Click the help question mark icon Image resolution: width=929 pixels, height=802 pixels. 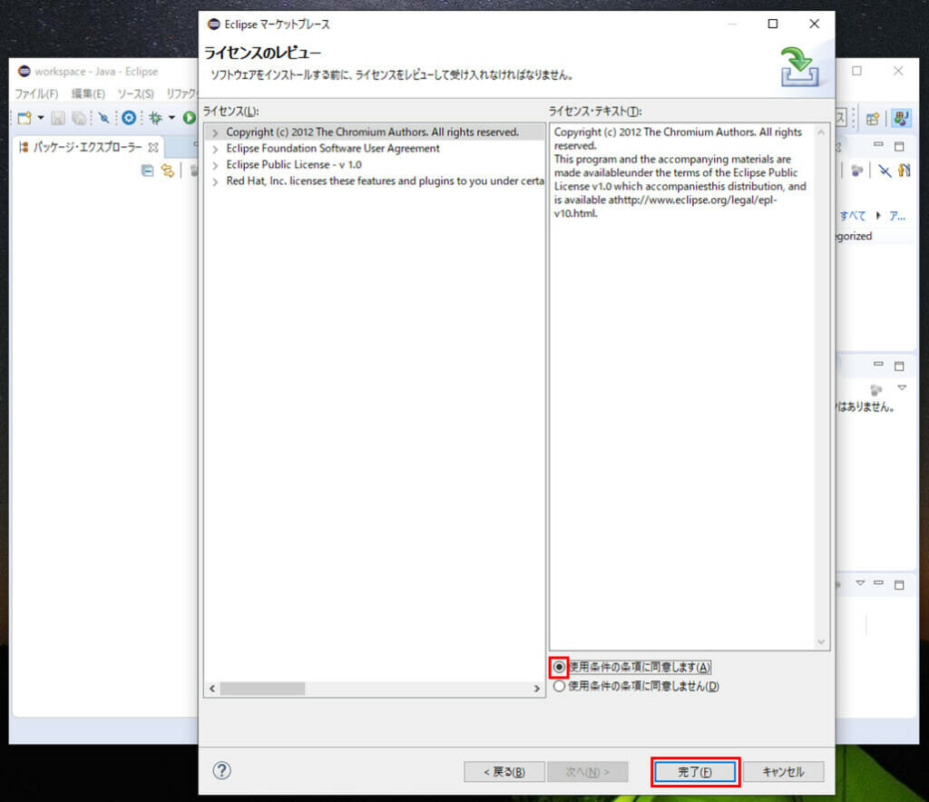click(221, 770)
